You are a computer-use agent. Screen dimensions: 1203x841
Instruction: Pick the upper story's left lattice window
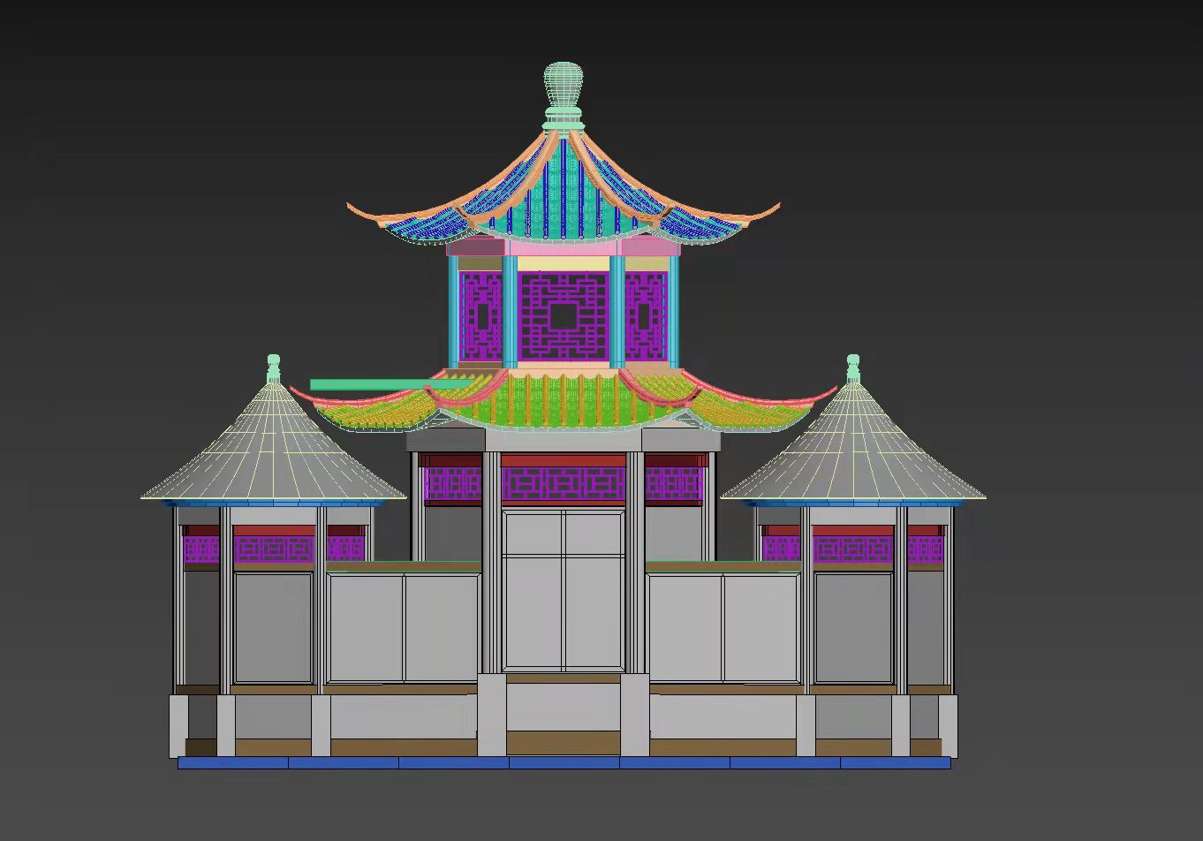tap(480, 315)
